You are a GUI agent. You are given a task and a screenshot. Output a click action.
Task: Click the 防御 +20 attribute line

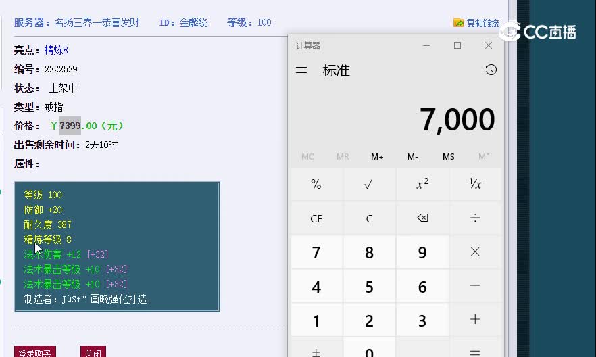coord(43,210)
